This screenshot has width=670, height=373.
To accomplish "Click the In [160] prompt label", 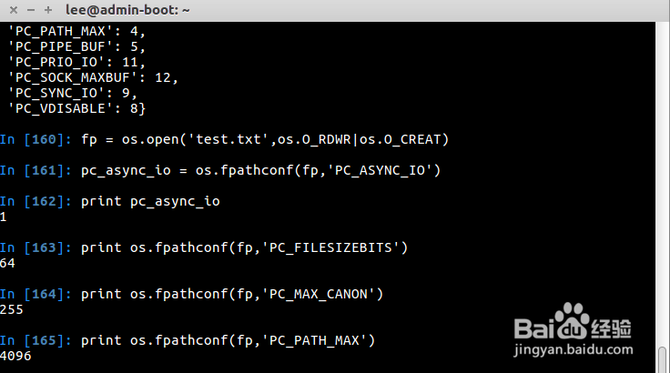I will (x=36, y=138).
